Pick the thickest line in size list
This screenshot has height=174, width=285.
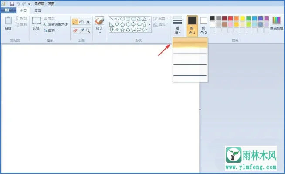(190, 75)
